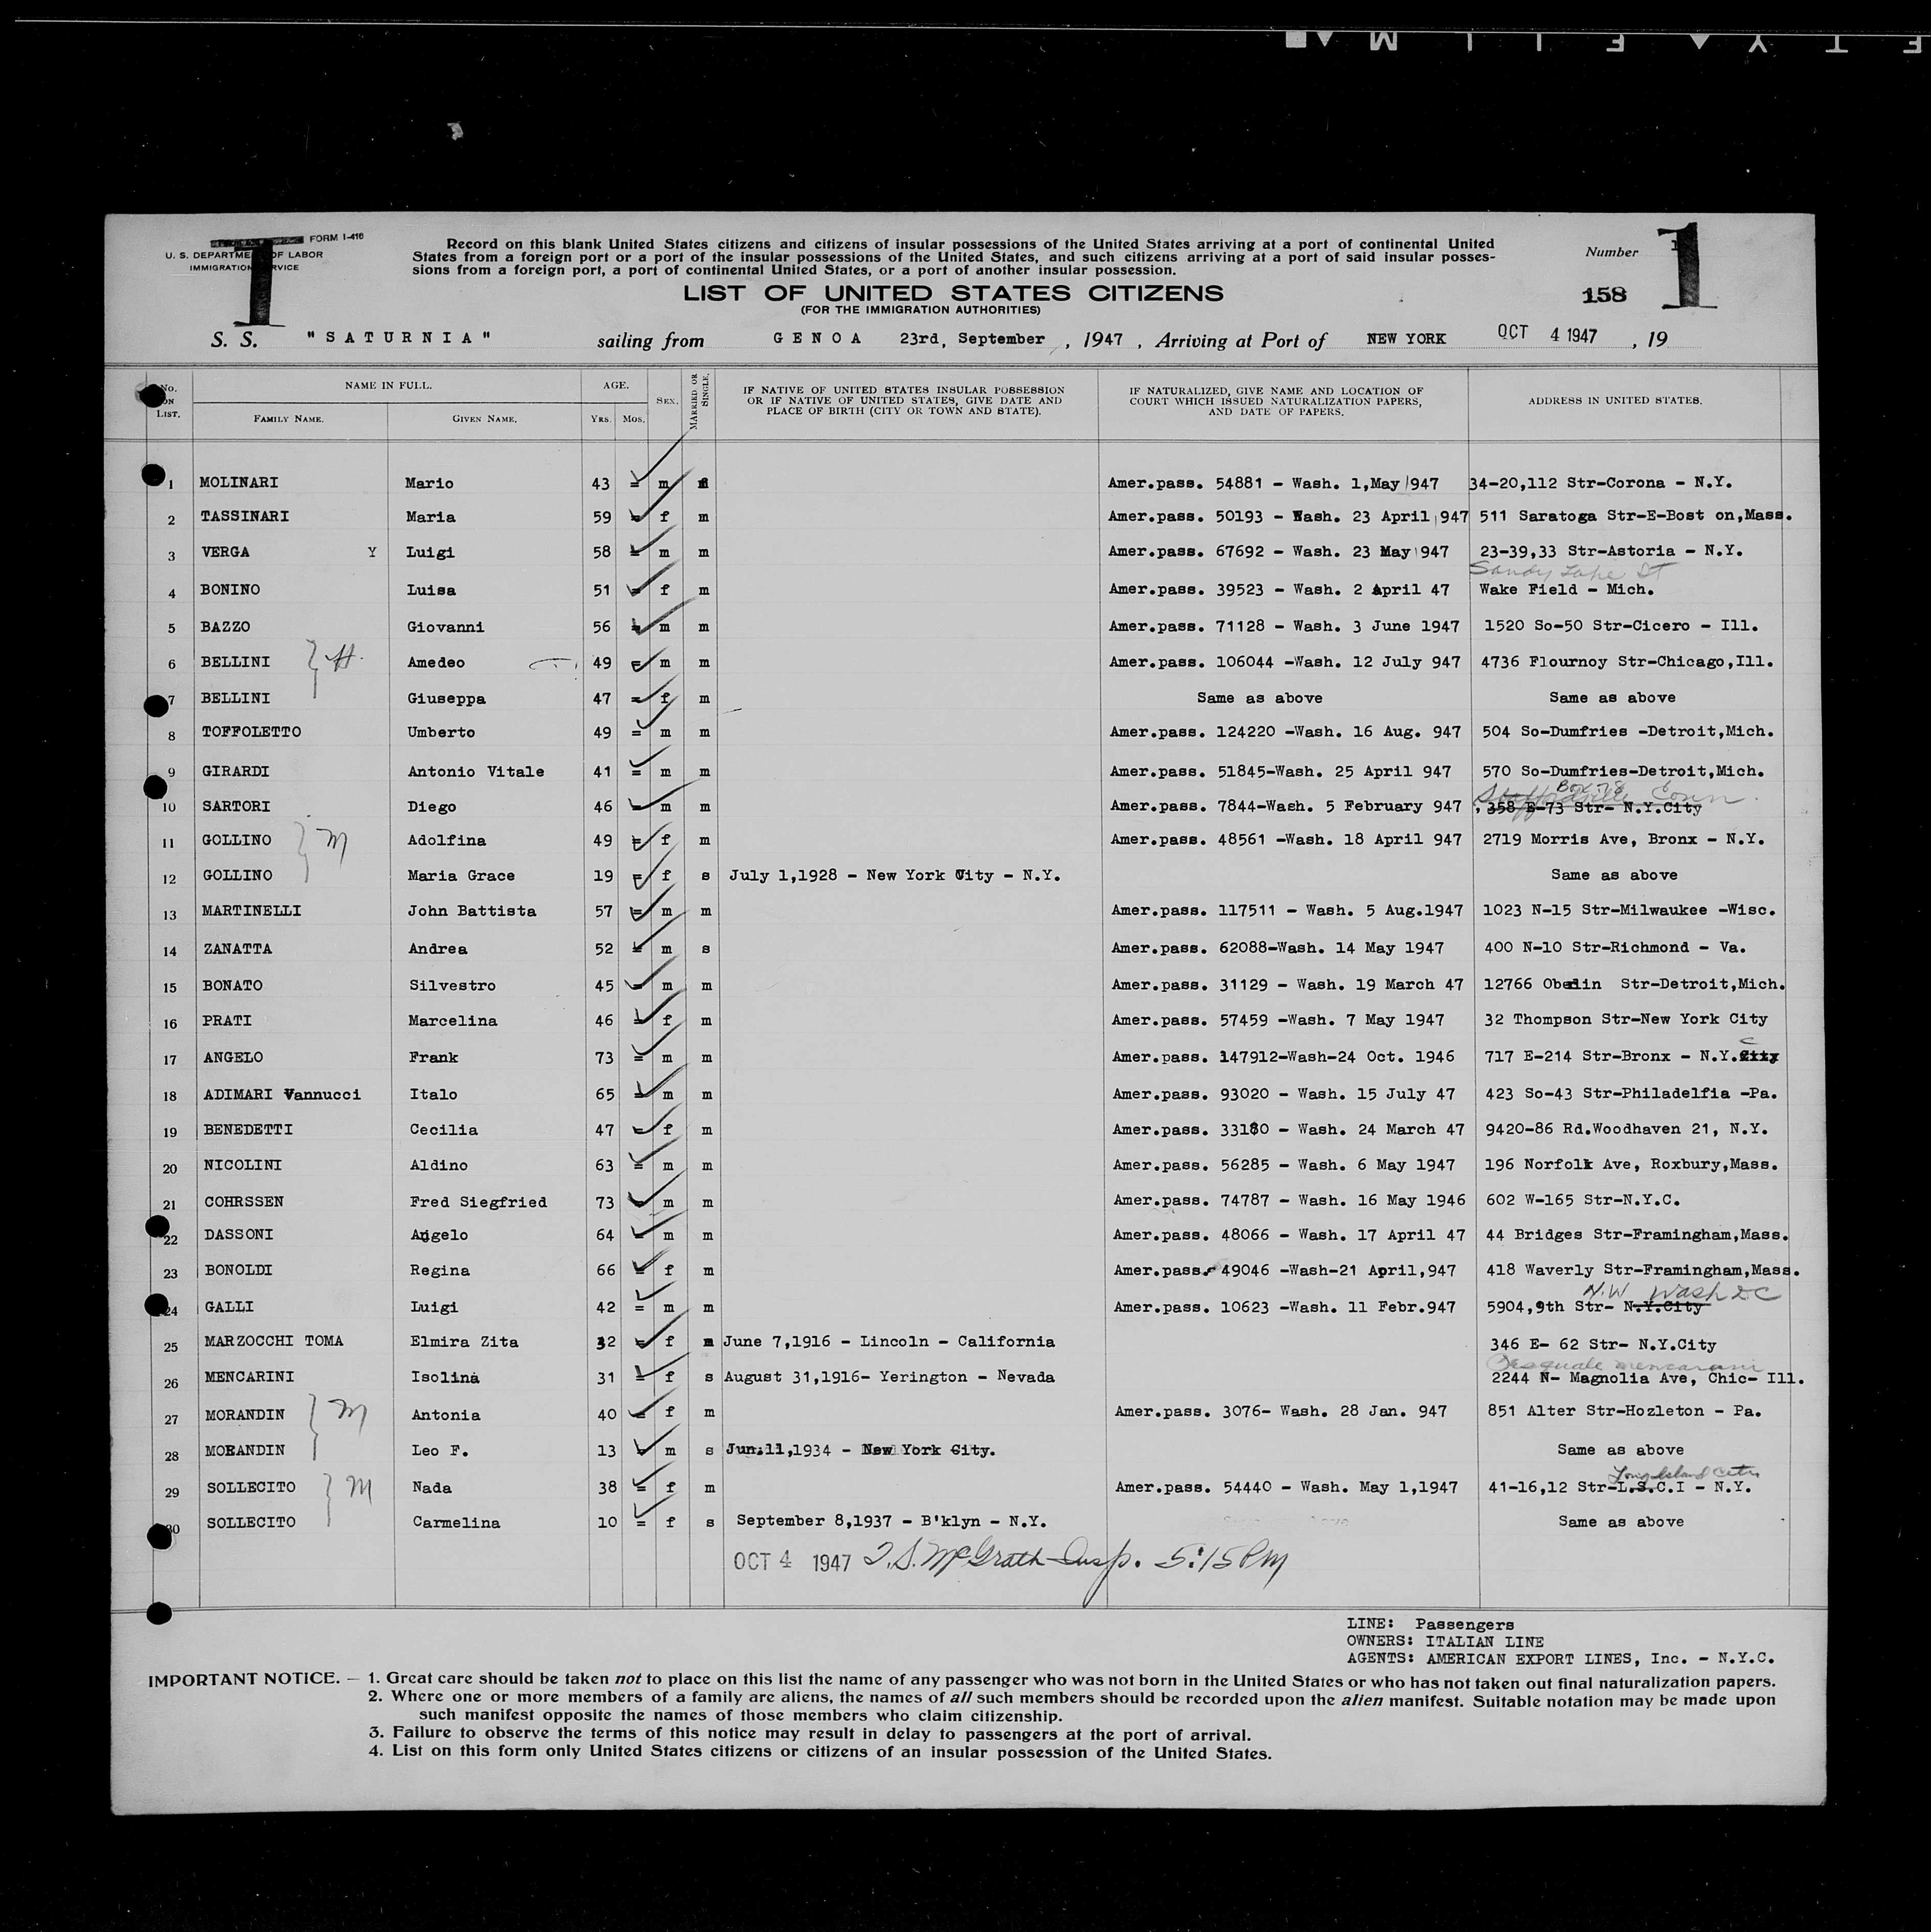Click the list number 158
Screen dimensions: 1931x1932
click(x=1604, y=295)
